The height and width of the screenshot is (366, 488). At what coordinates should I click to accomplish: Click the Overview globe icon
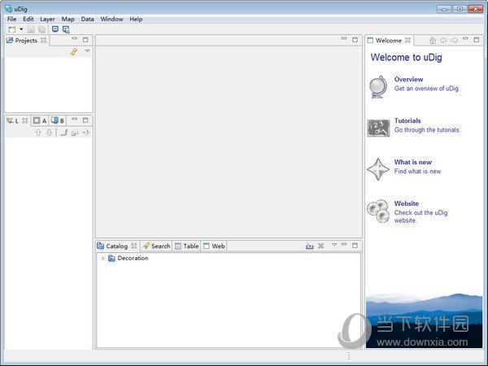click(377, 86)
